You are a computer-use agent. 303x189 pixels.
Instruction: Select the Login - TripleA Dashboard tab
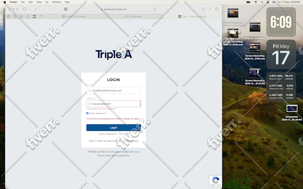coord(192,16)
